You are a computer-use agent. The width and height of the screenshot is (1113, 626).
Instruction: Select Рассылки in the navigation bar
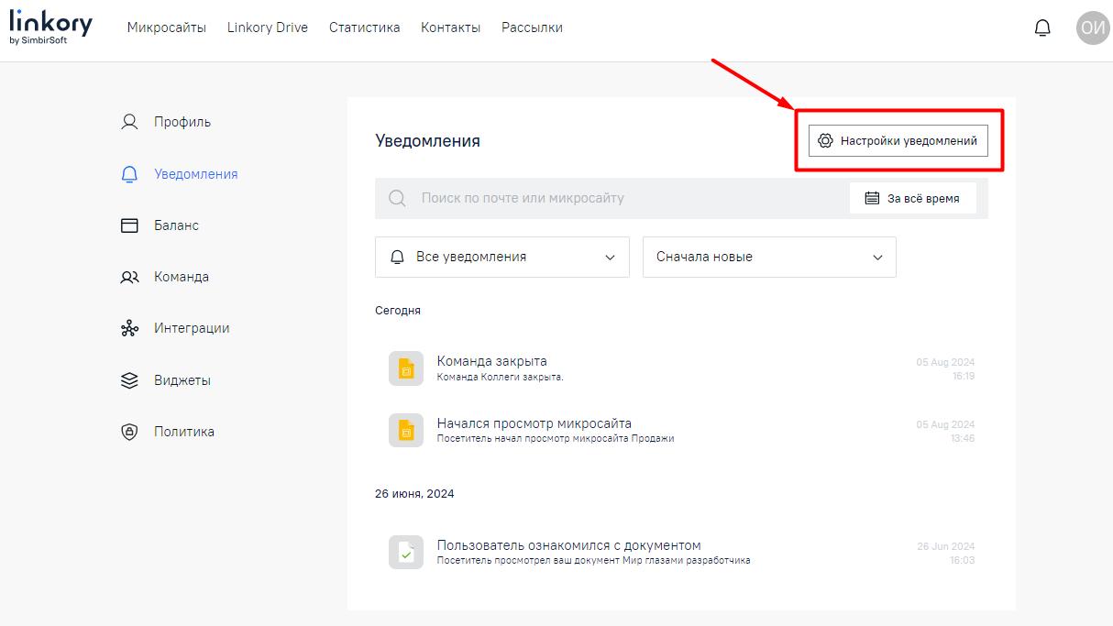pyautogui.click(x=532, y=27)
